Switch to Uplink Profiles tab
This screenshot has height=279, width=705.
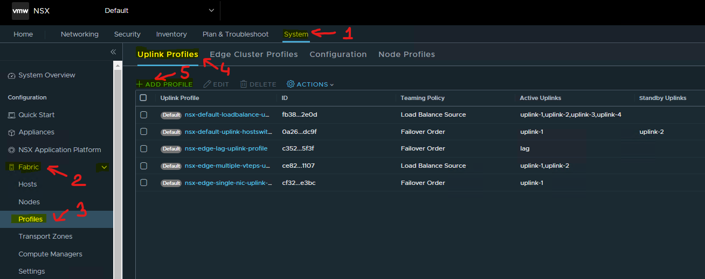coord(168,54)
